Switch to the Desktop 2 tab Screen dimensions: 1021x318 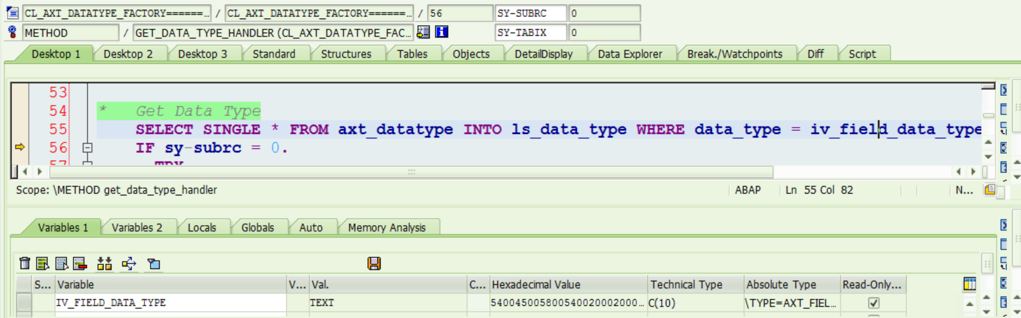(x=128, y=54)
